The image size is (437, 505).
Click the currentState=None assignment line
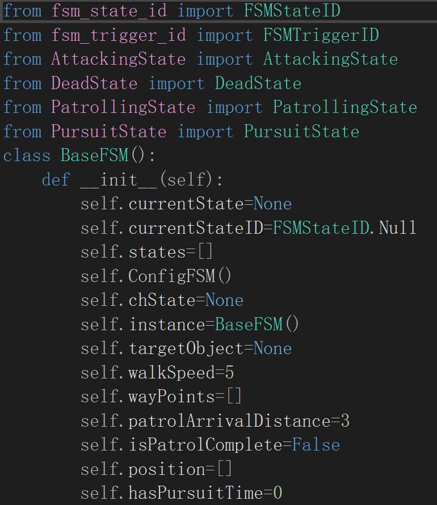click(186, 204)
